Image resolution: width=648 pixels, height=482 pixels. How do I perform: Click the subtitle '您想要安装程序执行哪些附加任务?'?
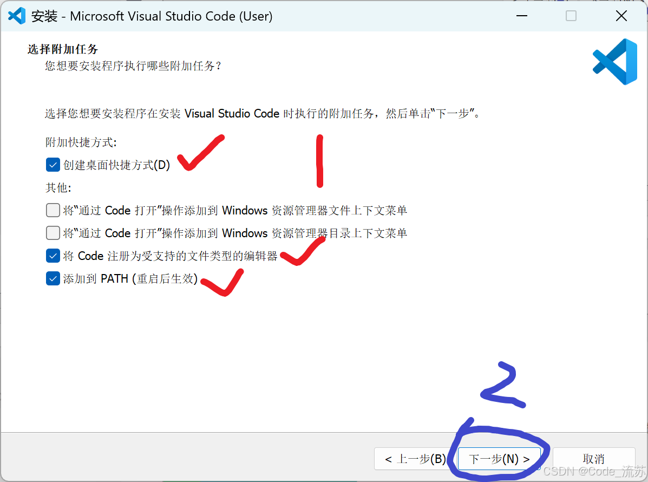pyautogui.click(x=133, y=66)
